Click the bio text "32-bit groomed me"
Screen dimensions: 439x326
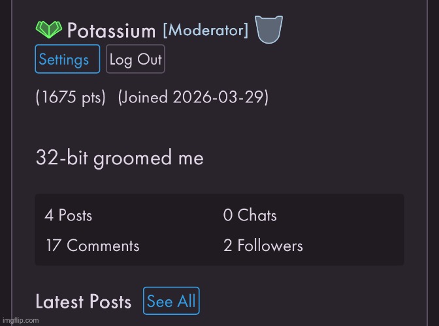click(x=120, y=158)
